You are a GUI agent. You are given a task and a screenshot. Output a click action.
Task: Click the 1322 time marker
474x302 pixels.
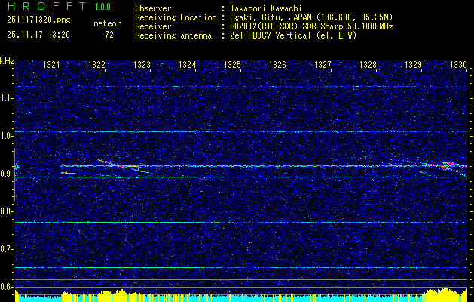coord(96,64)
